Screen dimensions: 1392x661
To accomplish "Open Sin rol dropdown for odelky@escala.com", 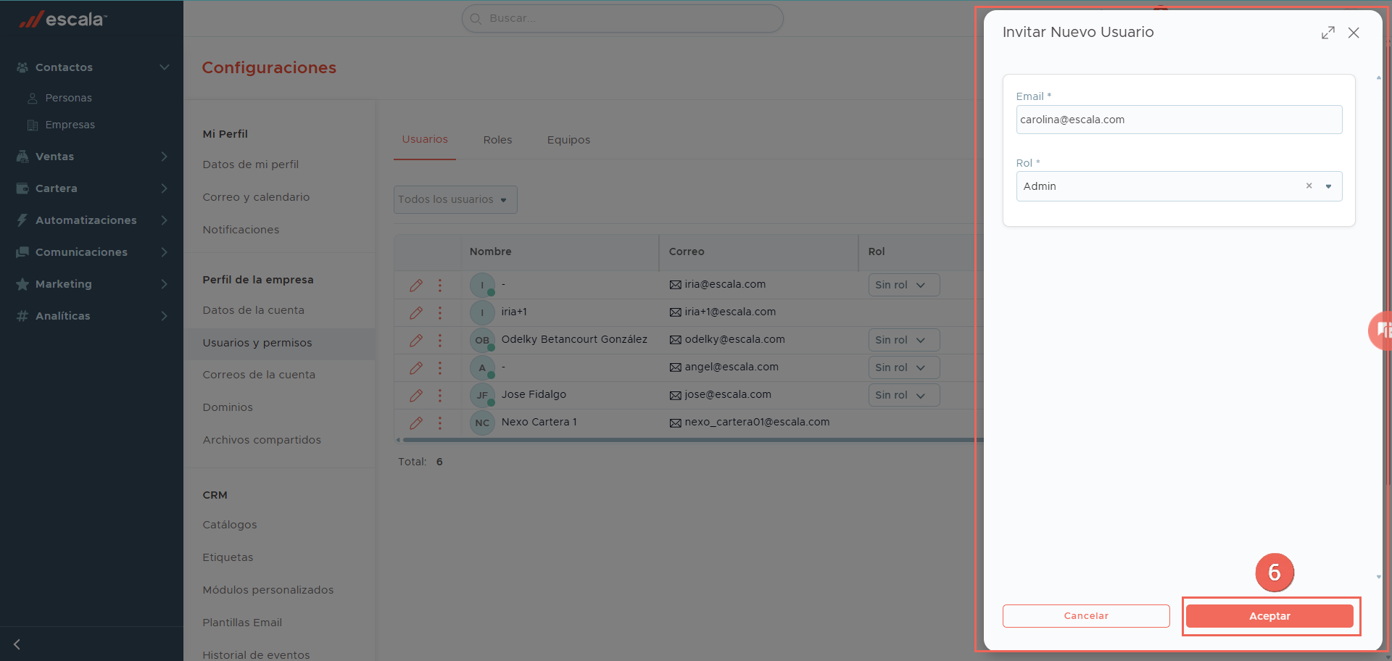I will pos(904,340).
